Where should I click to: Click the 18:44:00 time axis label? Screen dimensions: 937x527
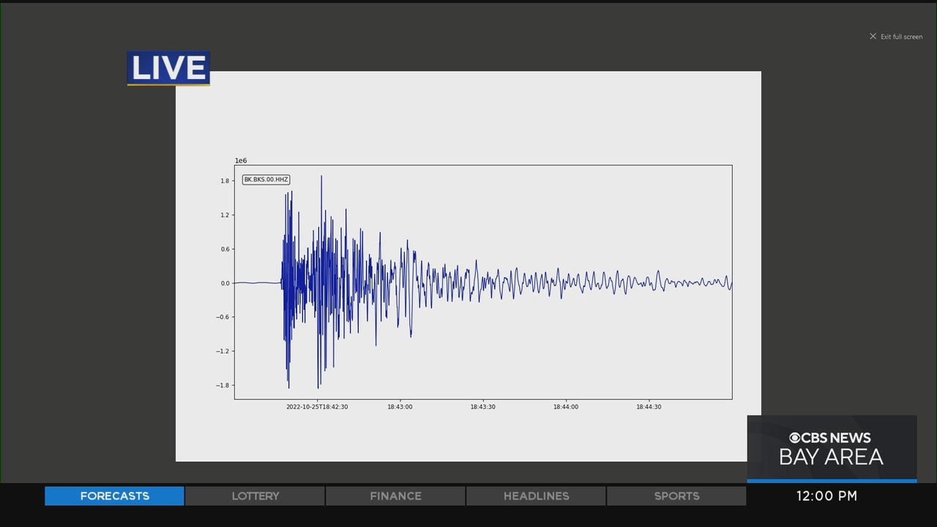click(566, 407)
